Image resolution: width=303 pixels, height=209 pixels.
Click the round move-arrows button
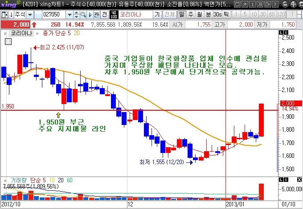pyautogui.click(x=293, y=4)
